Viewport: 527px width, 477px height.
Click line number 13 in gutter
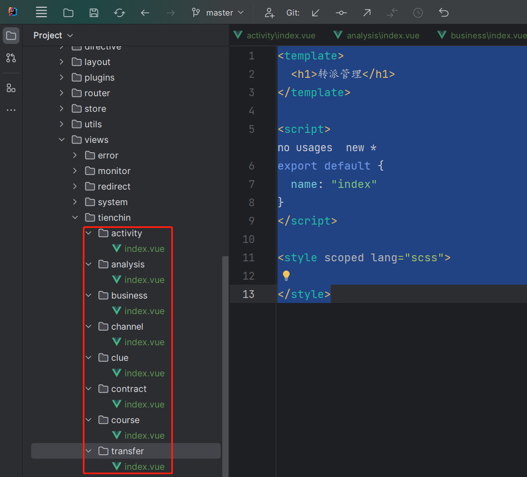248,294
